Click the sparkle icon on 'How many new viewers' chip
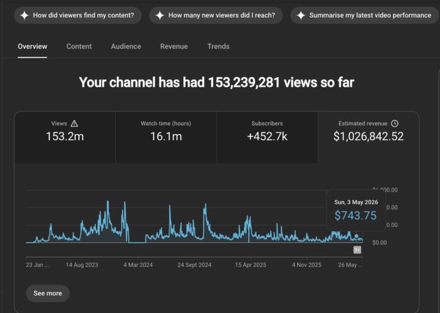The width and height of the screenshot is (440, 313). point(159,15)
